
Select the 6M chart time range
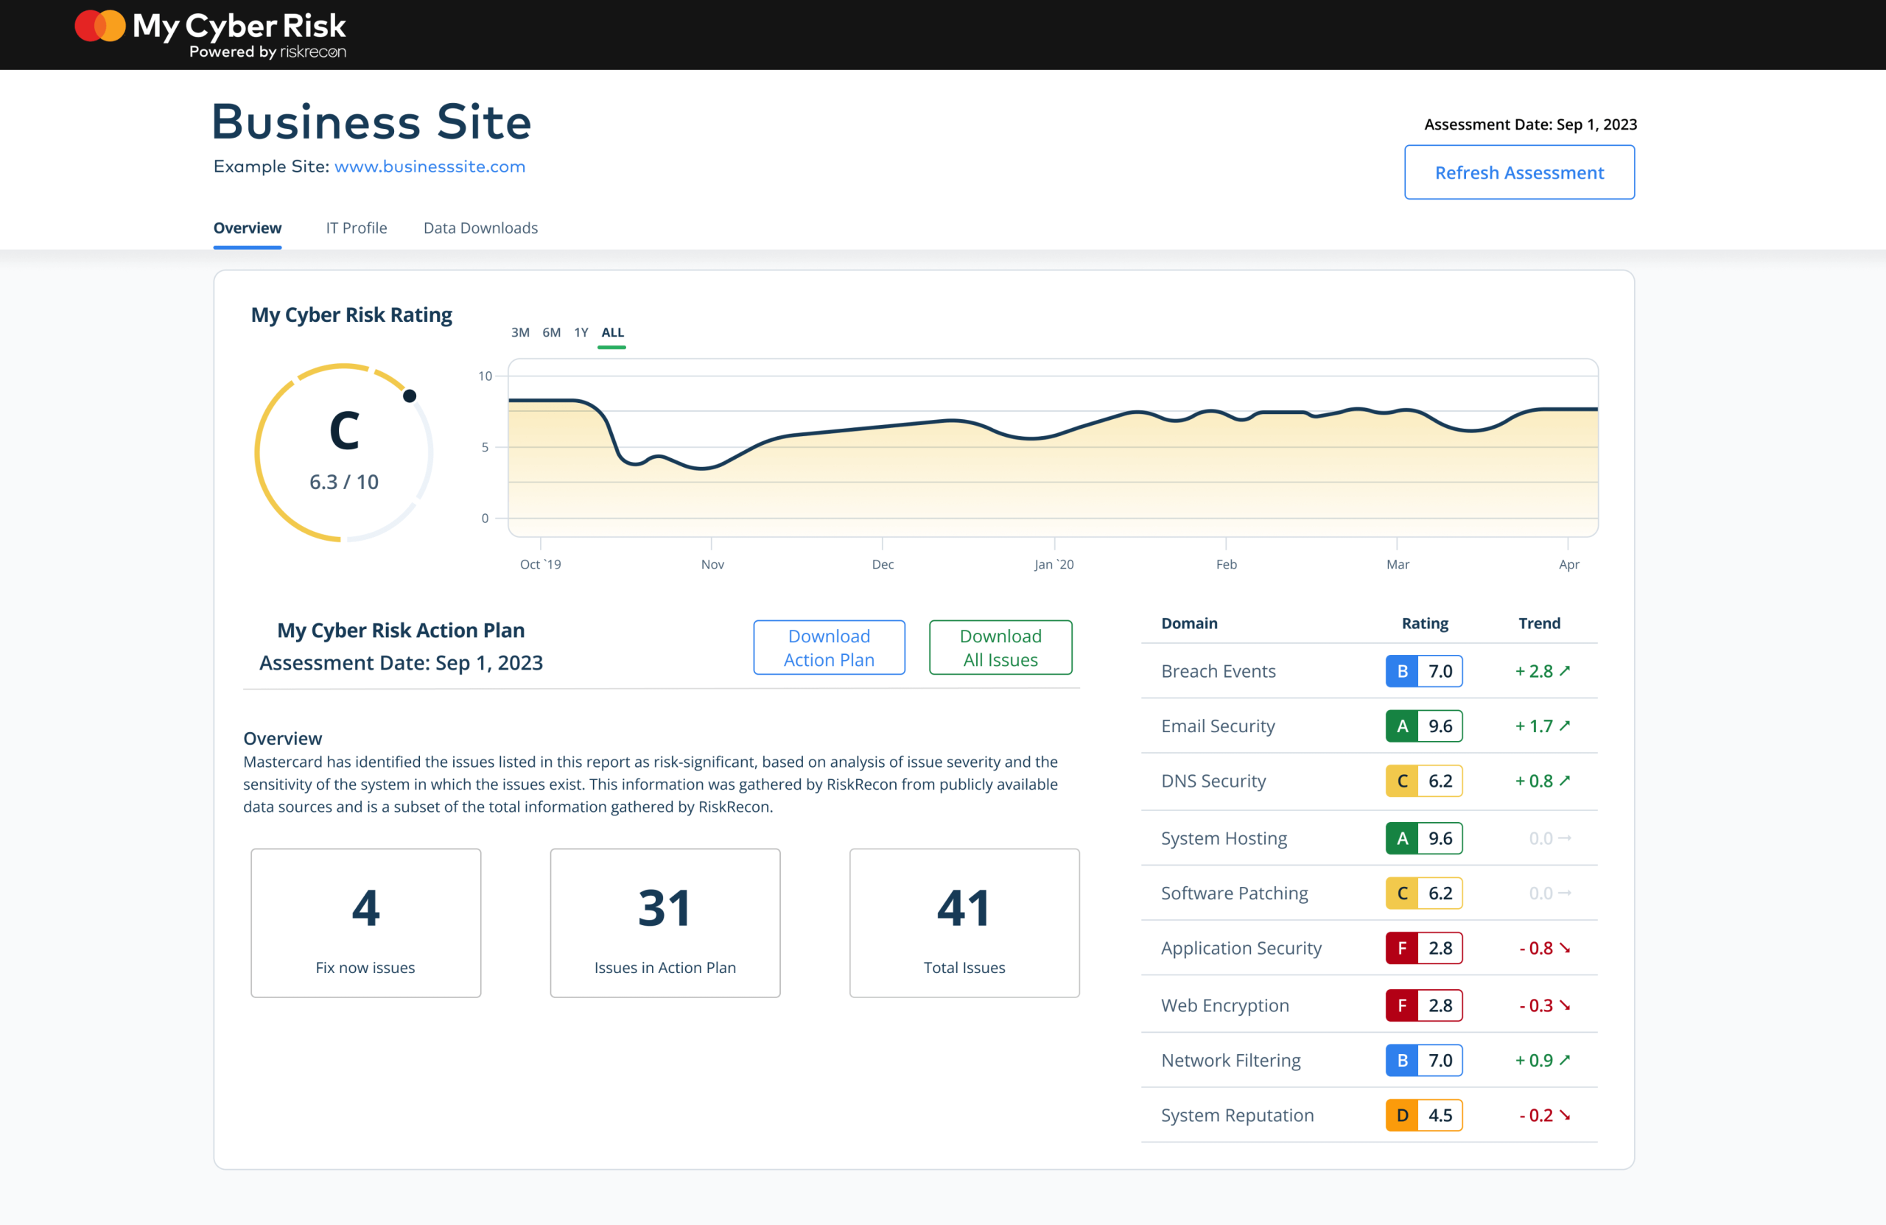(551, 332)
